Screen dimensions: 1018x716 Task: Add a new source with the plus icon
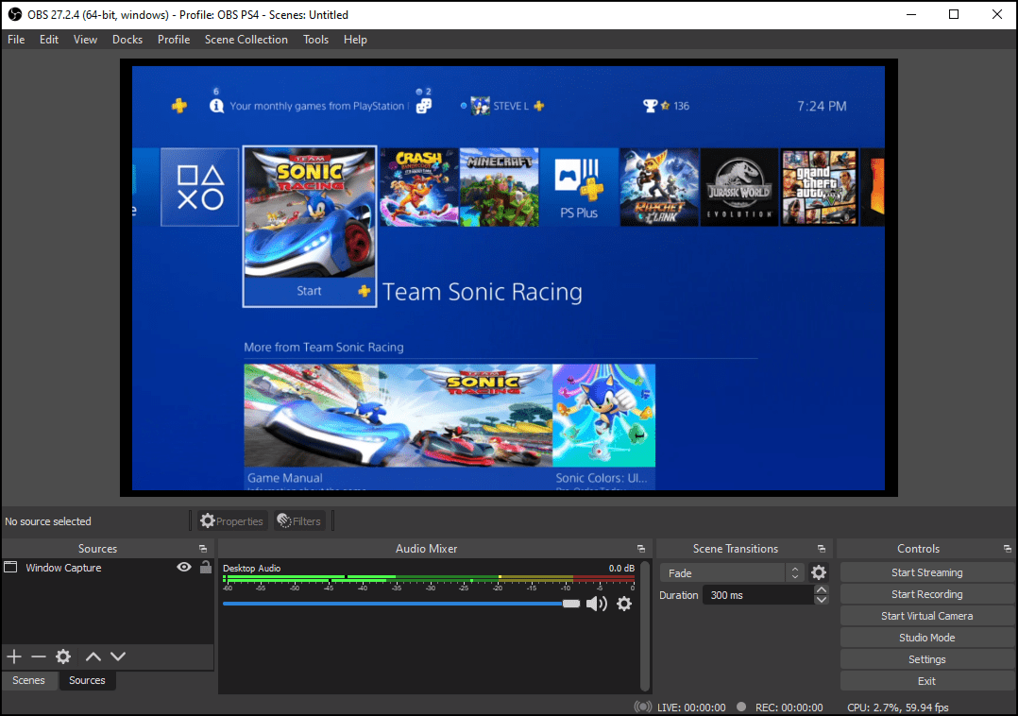tap(13, 656)
